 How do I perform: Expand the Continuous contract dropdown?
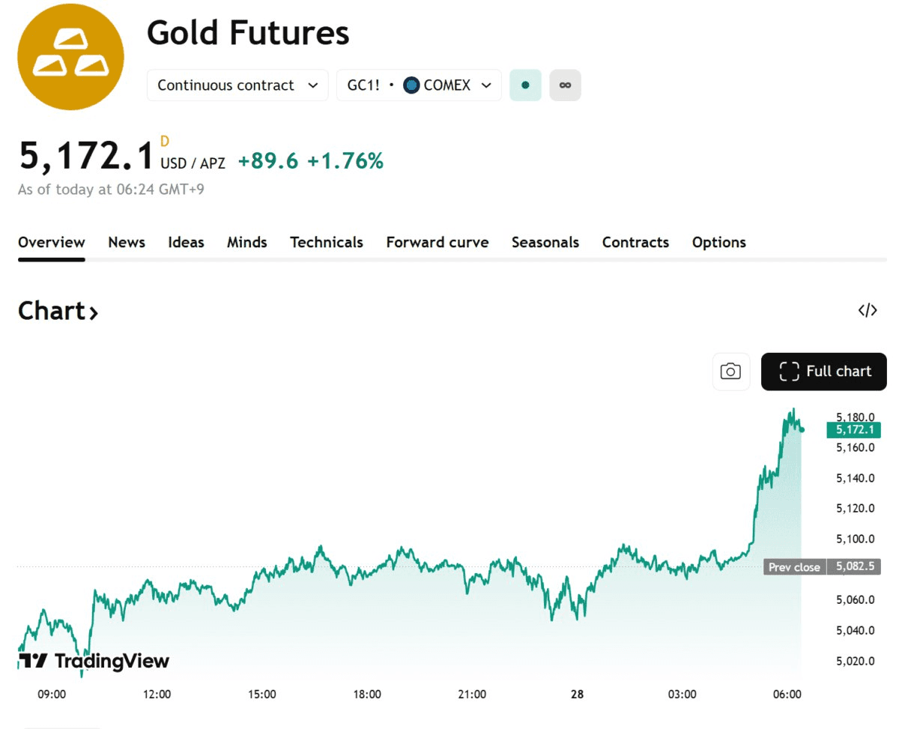[x=237, y=85]
